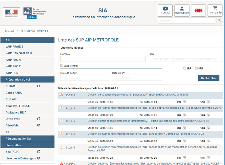Click the DGAC DSNA logo

35,13
